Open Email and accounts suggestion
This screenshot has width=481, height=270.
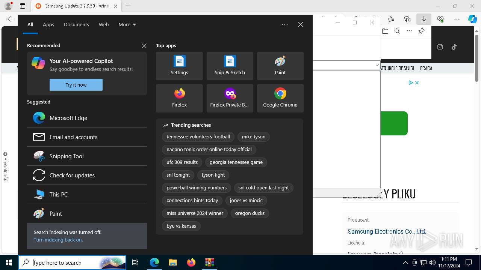click(x=87, y=137)
